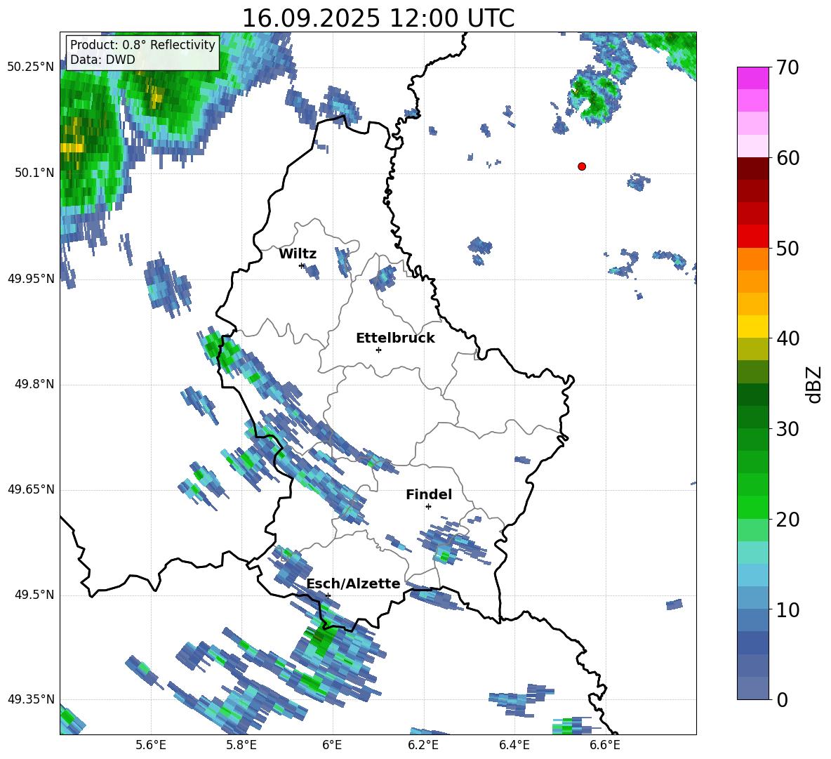Click the 'Data: DWD' text

pyautogui.click(x=102, y=60)
